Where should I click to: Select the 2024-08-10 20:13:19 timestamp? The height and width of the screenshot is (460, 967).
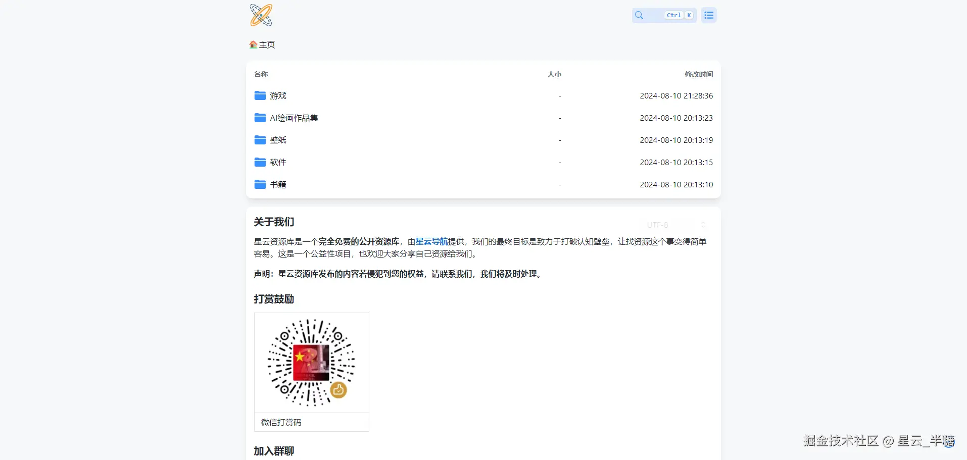[676, 140]
